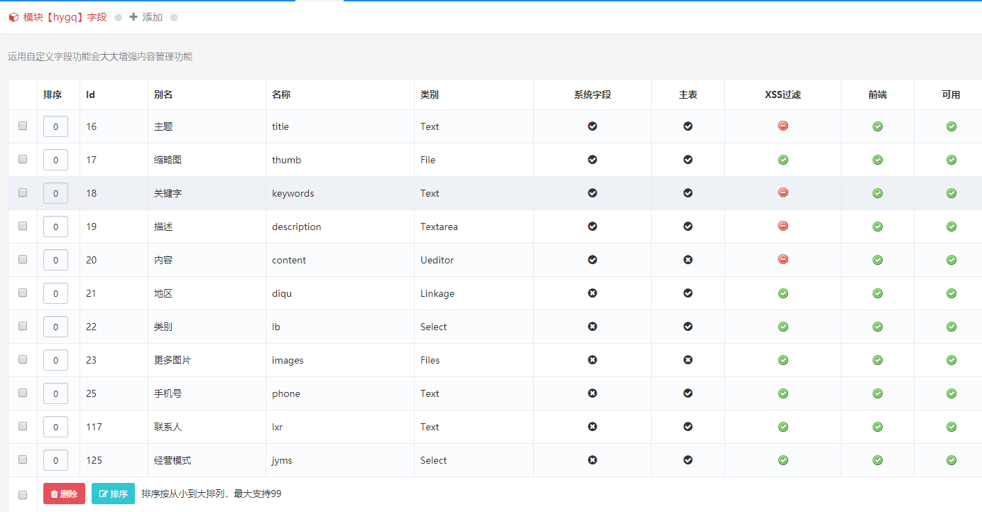Check the checkbox for lxr row

23,426
